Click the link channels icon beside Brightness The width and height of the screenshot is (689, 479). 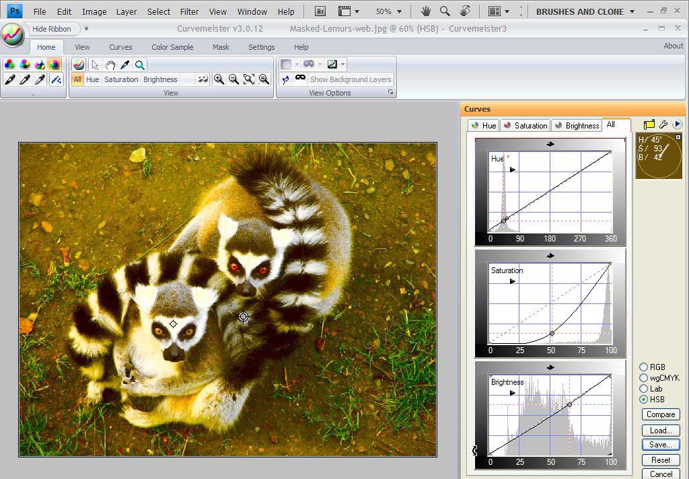tap(203, 79)
